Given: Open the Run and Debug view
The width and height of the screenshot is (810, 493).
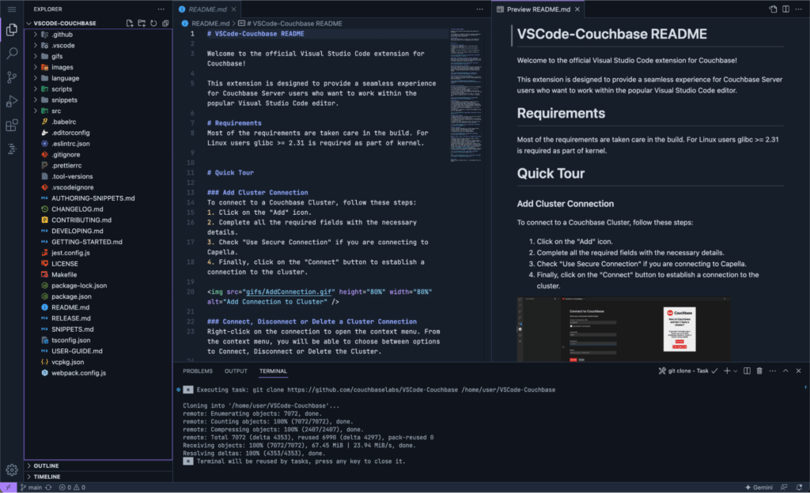Looking at the screenshot, I should point(10,100).
